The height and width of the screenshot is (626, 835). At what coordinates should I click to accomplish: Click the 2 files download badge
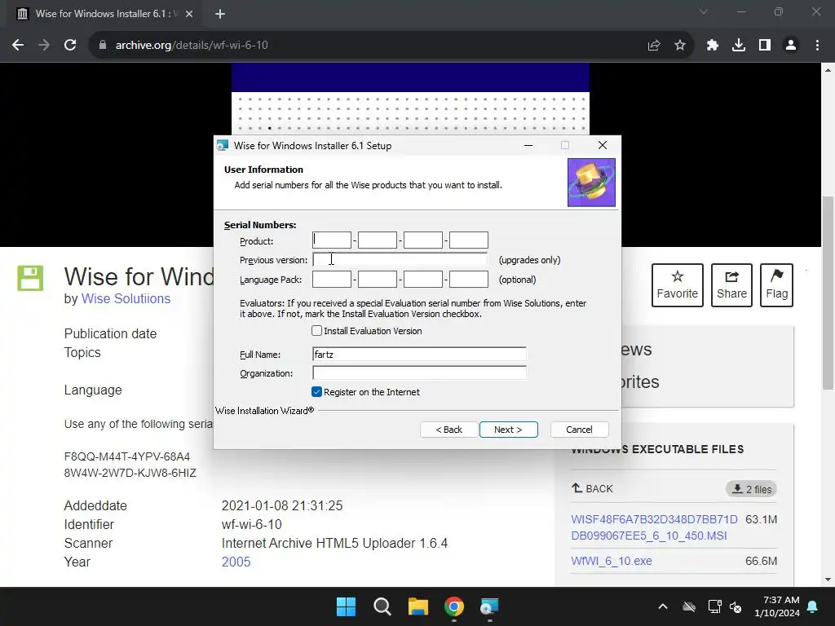[x=751, y=489]
